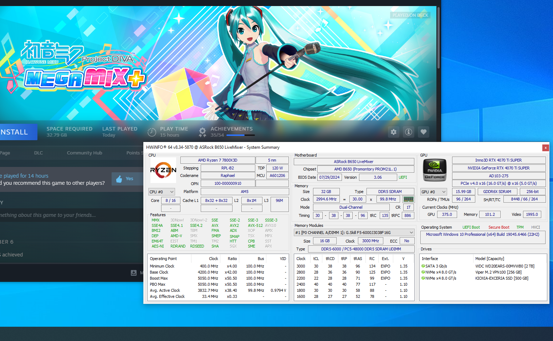Open the Steam game settings gear
The image size is (553, 341).
[394, 132]
